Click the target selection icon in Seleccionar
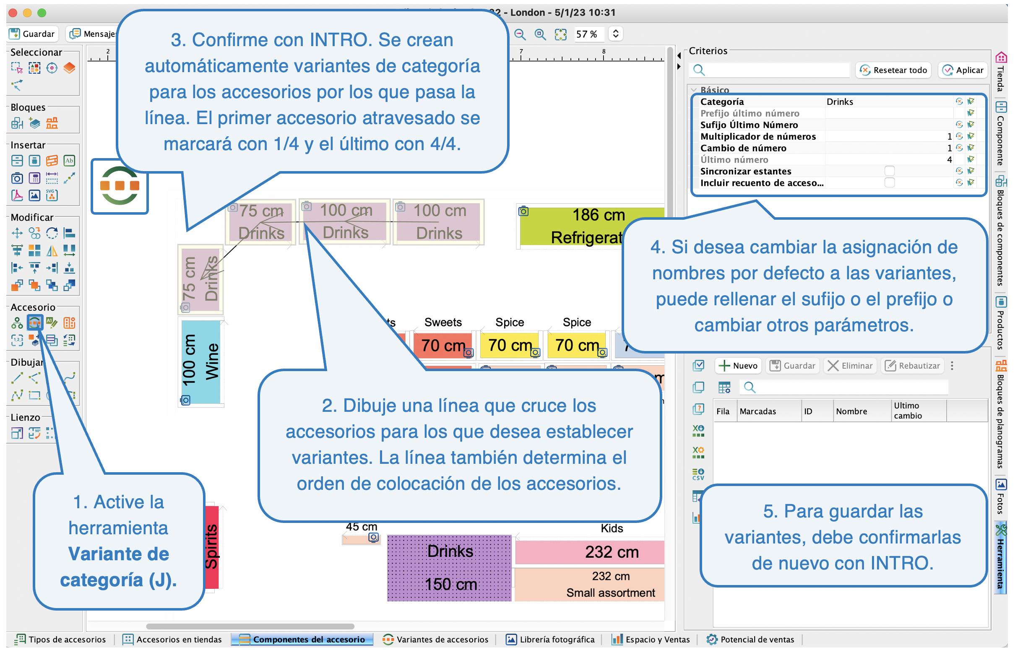The height and width of the screenshot is (650, 1015). click(x=52, y=68)
